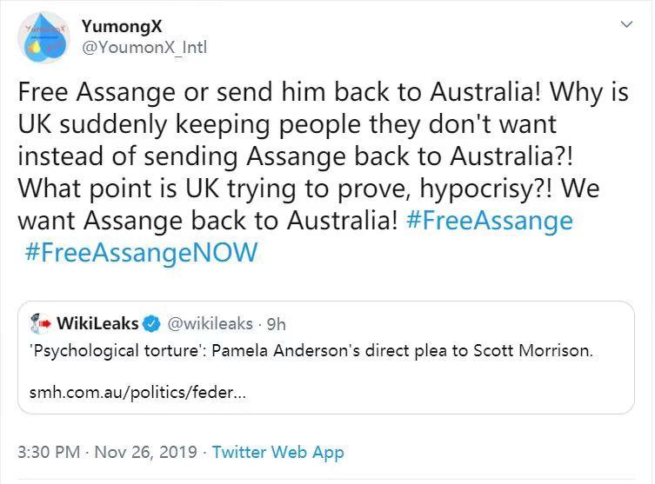
Task: Expand tweet options chevron menu
Action: [x=626, y=24]
